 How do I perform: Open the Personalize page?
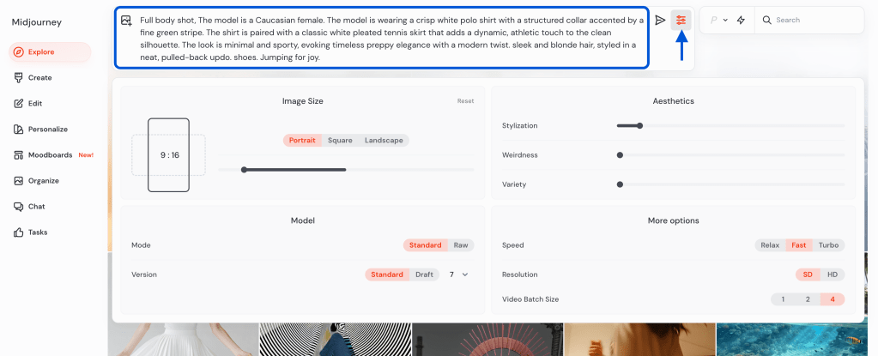tap(47, 130)
